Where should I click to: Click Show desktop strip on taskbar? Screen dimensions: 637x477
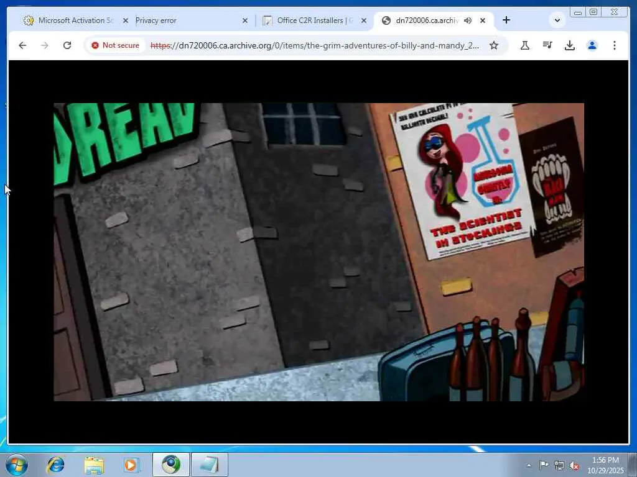pyautogui.click(x=632, y=465)
